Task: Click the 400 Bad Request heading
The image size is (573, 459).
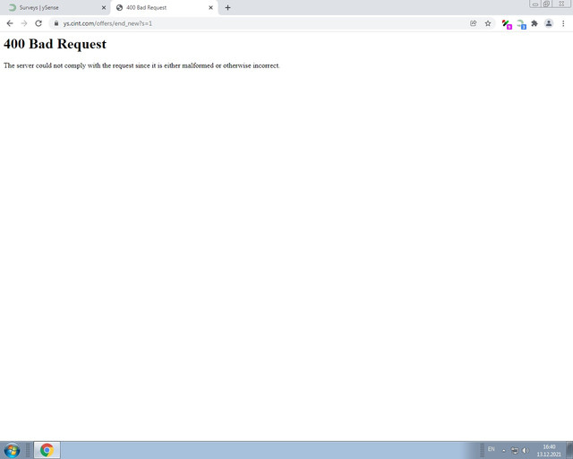Action: click(55, 44)
